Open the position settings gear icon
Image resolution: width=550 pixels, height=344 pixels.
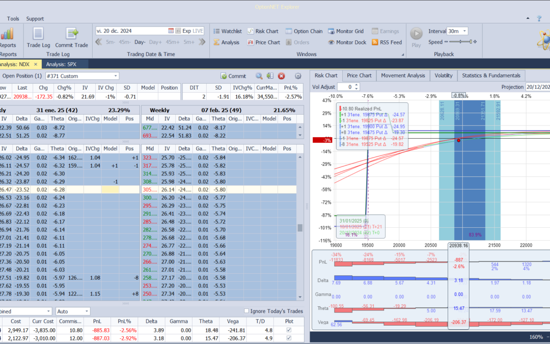point(298,76)
